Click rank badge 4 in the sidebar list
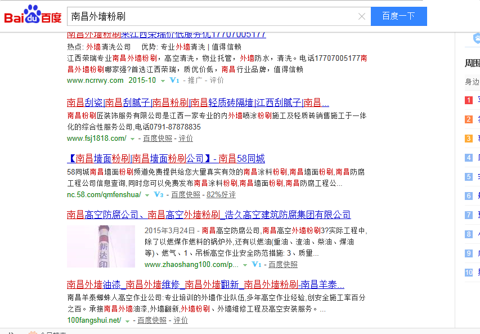The image size is (480, 334). pyautogui.click(x=469, y=158)
